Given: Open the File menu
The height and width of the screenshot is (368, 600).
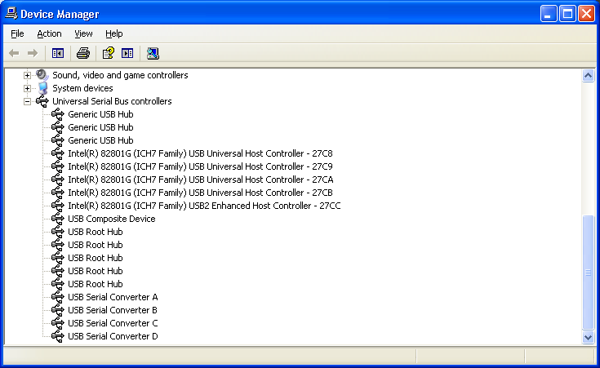Looking at the screenshot, I should click(17, 33).
